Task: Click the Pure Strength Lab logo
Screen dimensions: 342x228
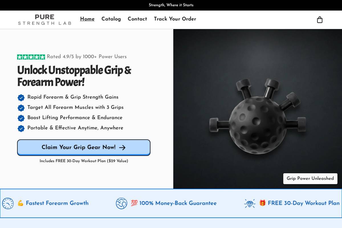Action: [x=45, y=20]
